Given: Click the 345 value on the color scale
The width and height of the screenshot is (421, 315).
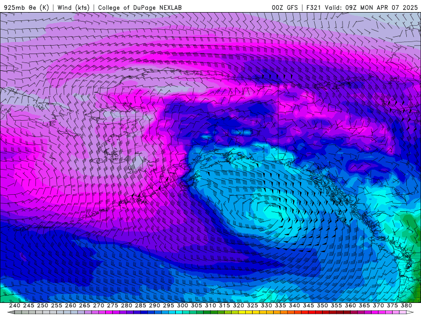Looking at the screenshot, I should 308,306.
